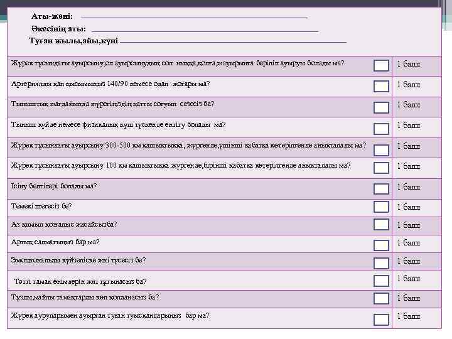Check the box for the 'ентігу болады ма?' question
Viewport: 452px width, 339px height.
point(381,128)
